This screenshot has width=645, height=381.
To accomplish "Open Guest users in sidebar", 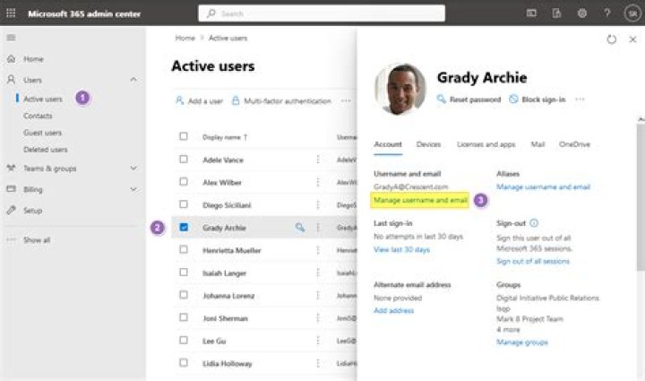I will tap(42, 133).
